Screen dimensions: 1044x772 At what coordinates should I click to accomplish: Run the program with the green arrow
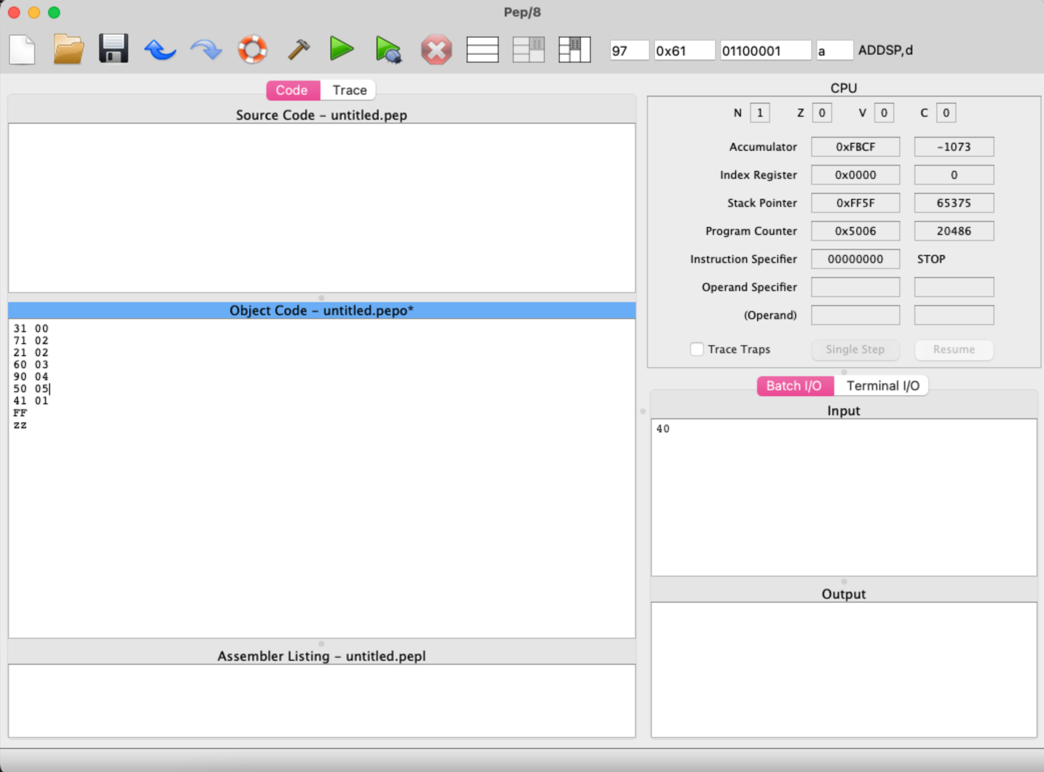tap(341, 49)
